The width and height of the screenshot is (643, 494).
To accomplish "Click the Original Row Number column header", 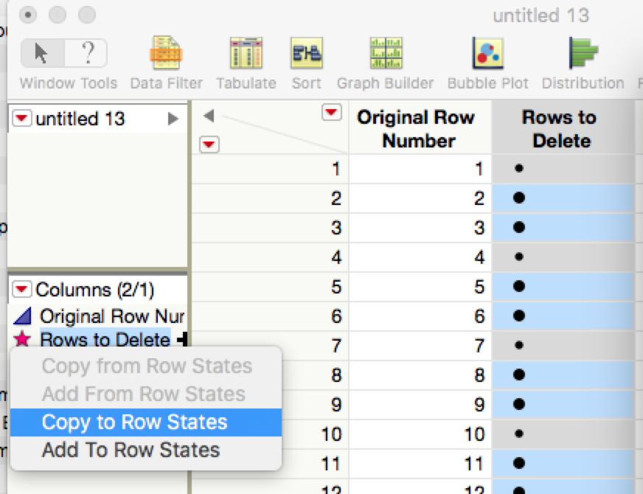I will [415, 128].
